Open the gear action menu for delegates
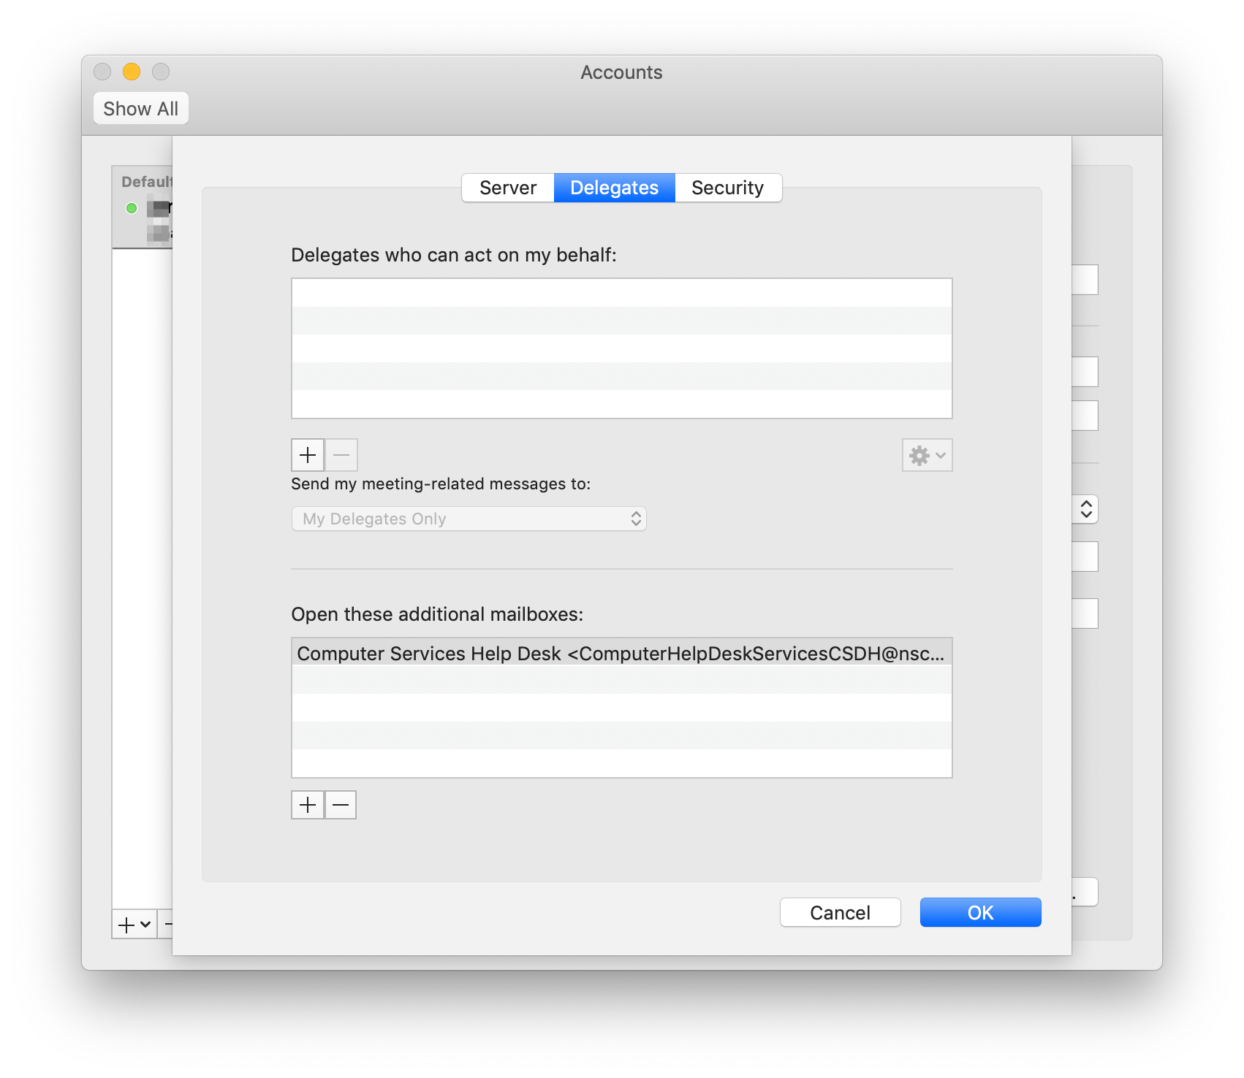Image resolution: width=1244 pixels, height=1078 pixels. [927, 456]
